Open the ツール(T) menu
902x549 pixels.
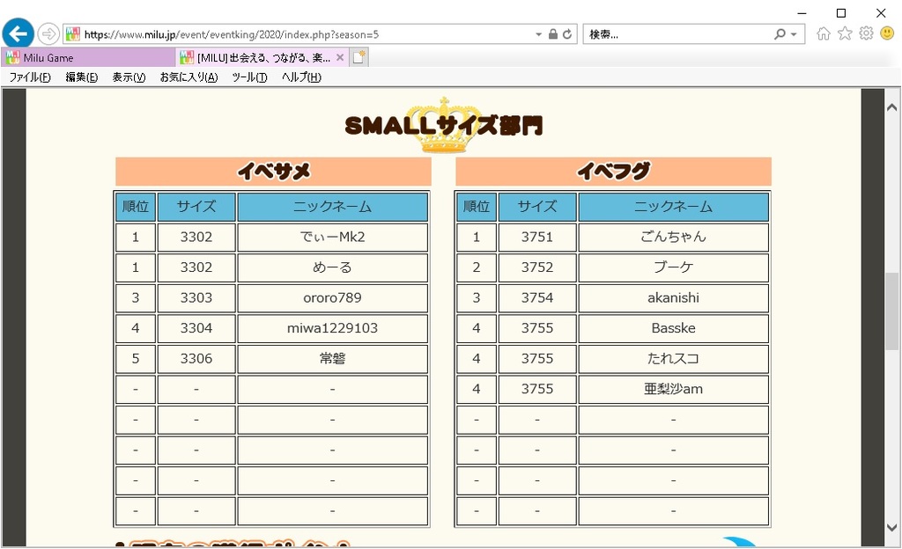(x=249, y=77)
